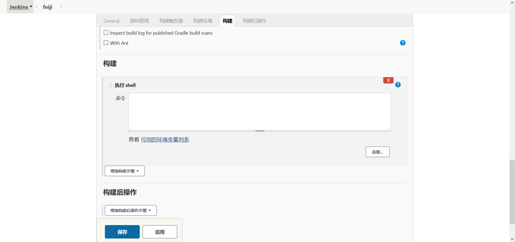This screenshot has width=515, height=242.
Task: Toggle the With Ant checkbox
Action: (106, 43)
